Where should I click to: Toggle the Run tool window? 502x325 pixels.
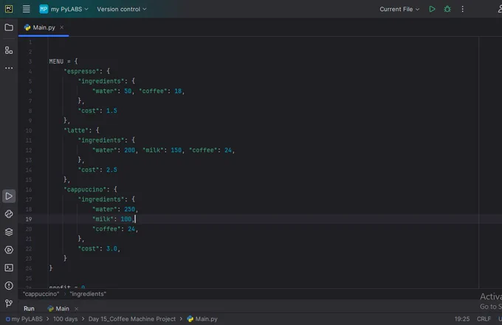(9, 196)
